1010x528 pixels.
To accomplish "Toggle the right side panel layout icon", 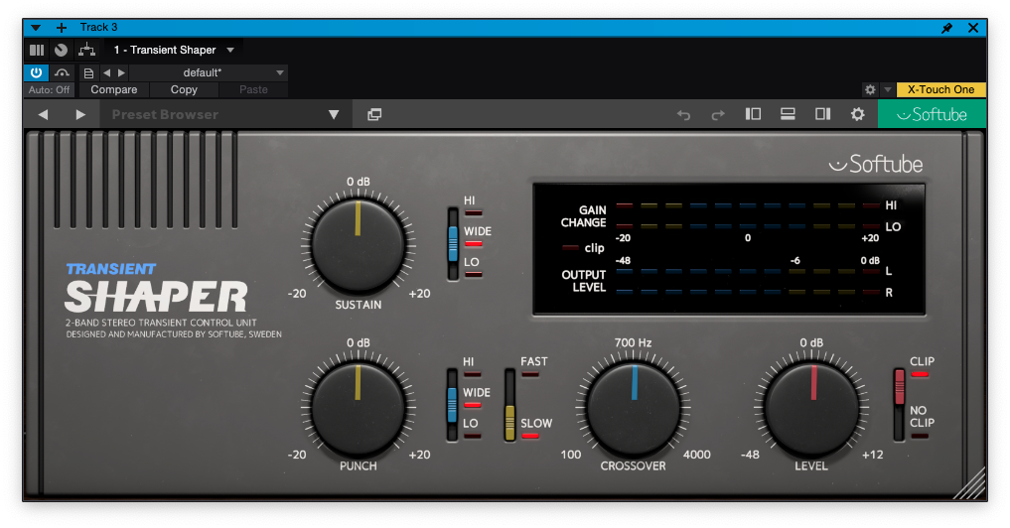I will coord(822,114).
